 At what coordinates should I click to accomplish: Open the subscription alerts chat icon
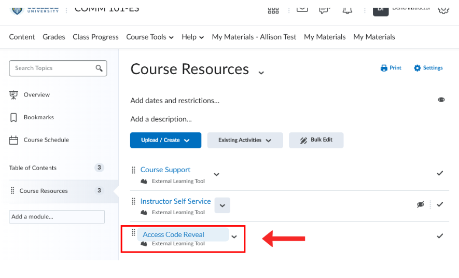(x=324, y=10)
